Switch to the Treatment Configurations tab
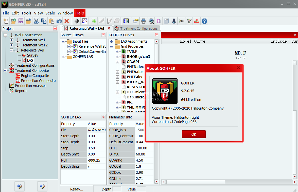The image size is (298, 192). coord(137,28)
